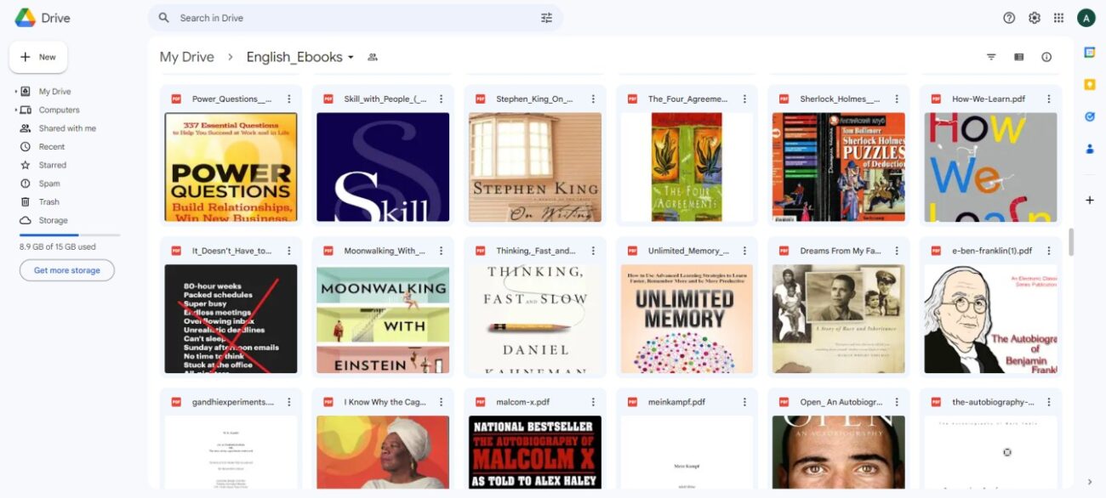Show folder details info panel
The image size is (1106, 498).
pos(1046,57)
